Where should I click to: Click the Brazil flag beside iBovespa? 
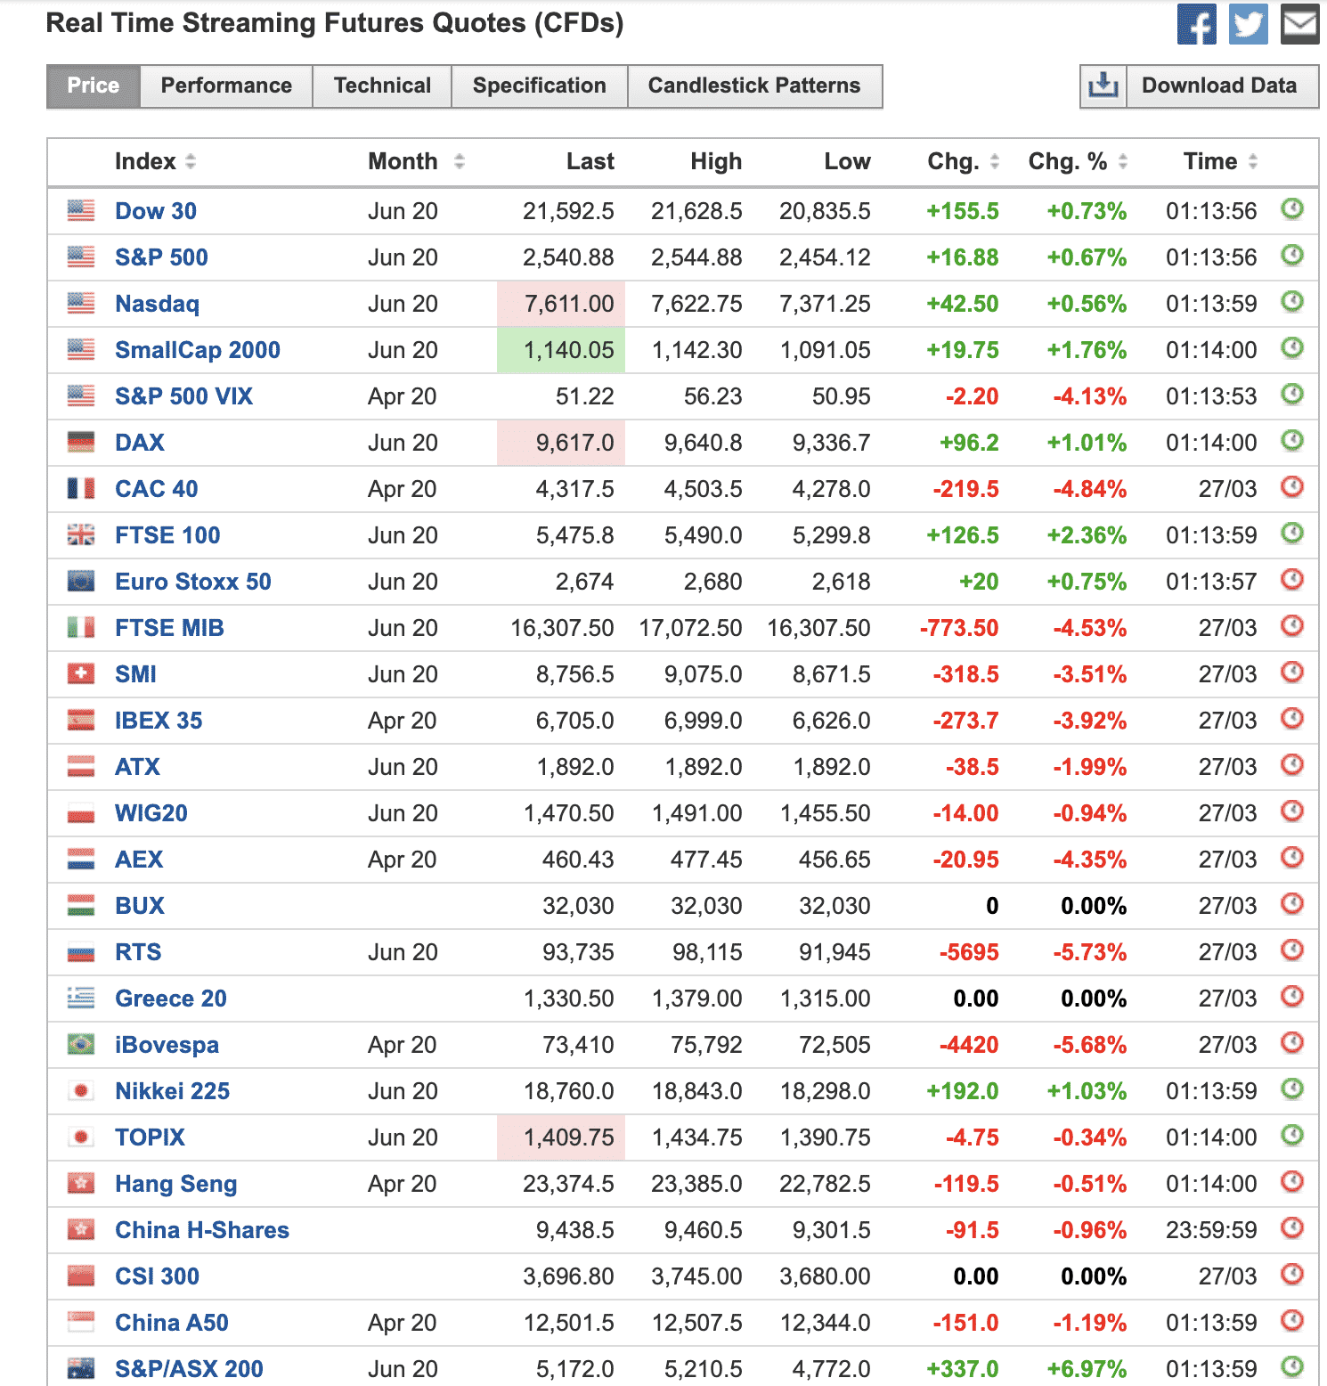point(81,1045)
